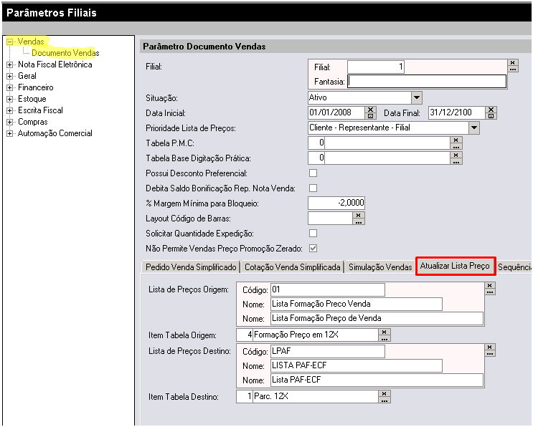
Task: Click Origem Código field showing 01
Action: tap(328, 289)
